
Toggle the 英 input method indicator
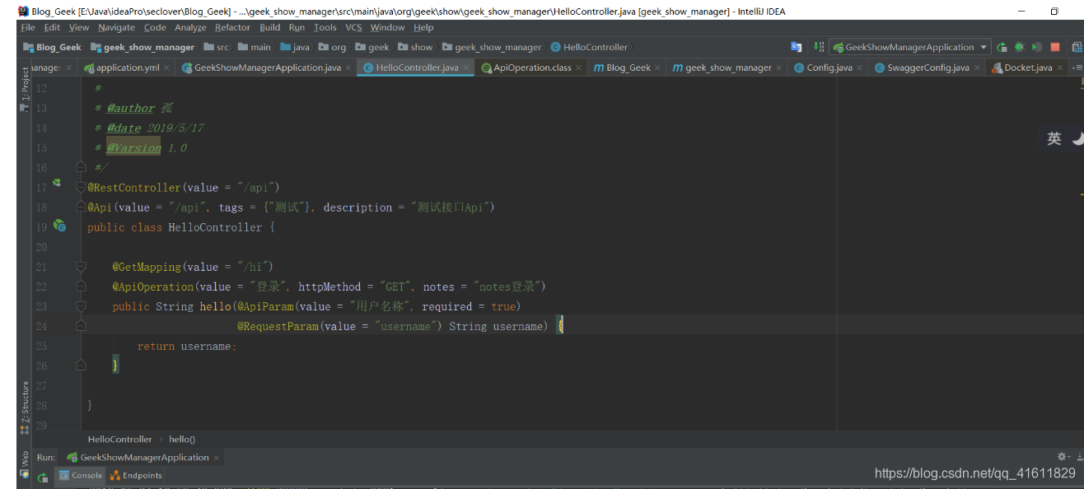[1056, 138]
